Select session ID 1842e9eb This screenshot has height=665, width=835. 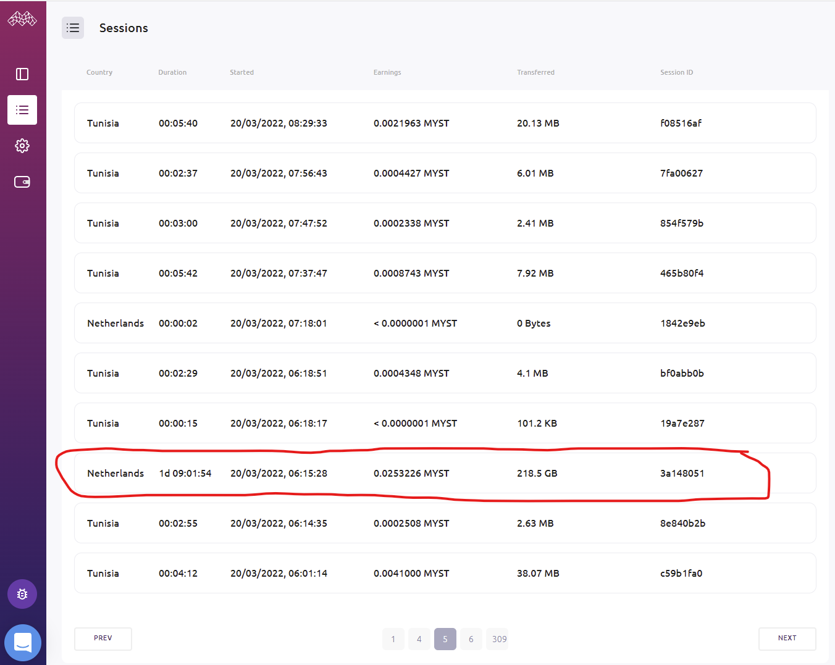pos(682,323)
